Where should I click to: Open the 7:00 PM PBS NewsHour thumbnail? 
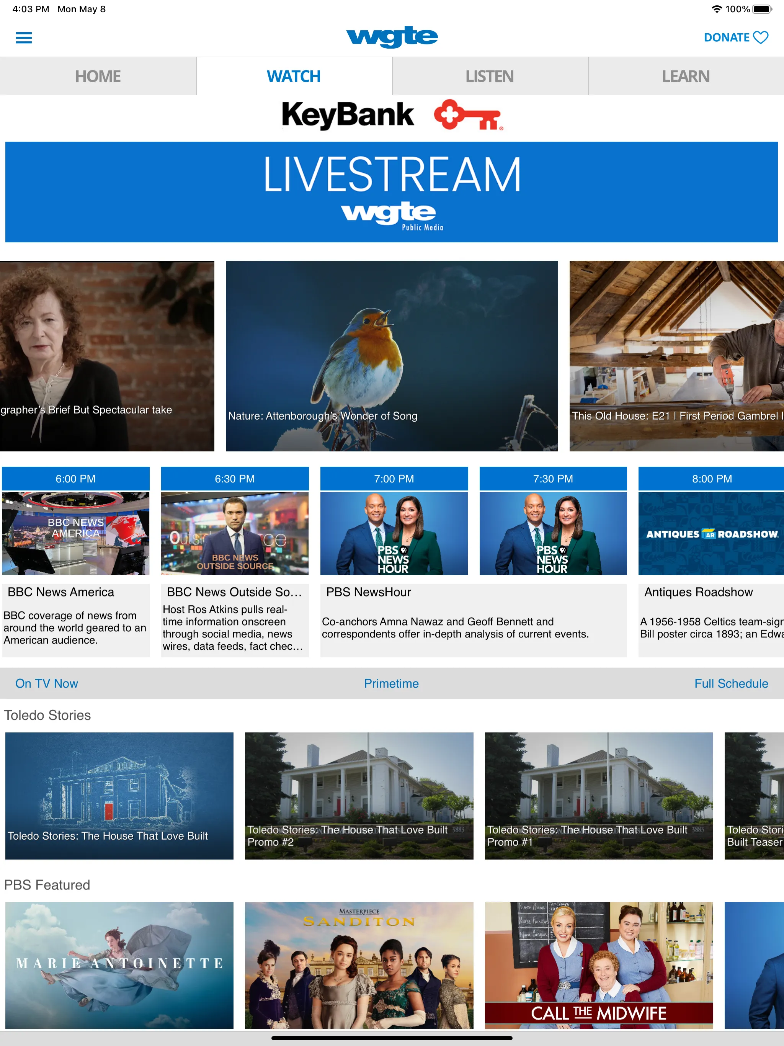coord(394,533)
